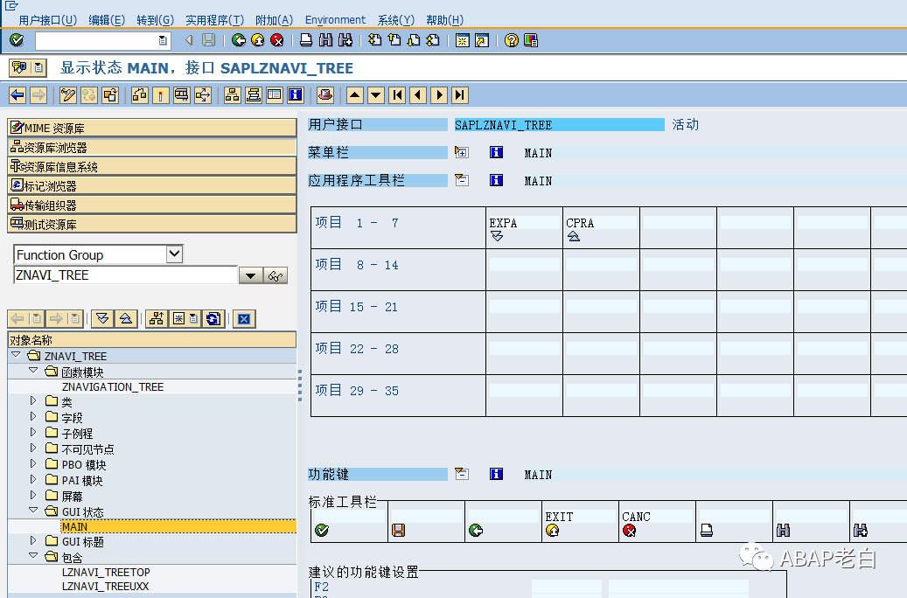Click the Customize local layout icon

530,40
